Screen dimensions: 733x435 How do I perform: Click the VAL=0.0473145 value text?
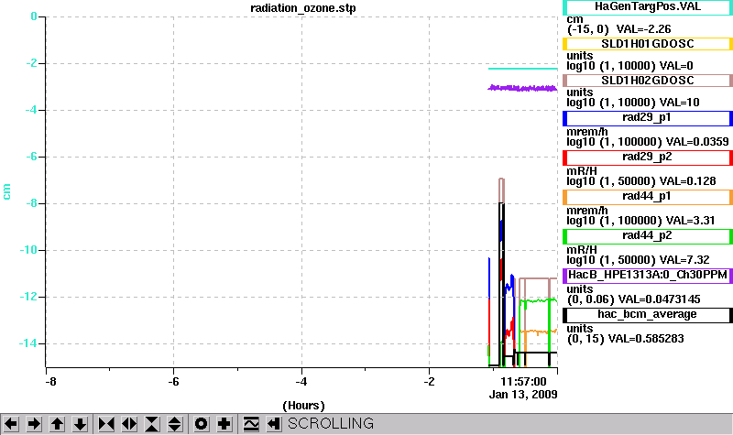tap(659, 299)
